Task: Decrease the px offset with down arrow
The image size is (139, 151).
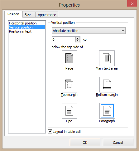Action: point(77,41)
